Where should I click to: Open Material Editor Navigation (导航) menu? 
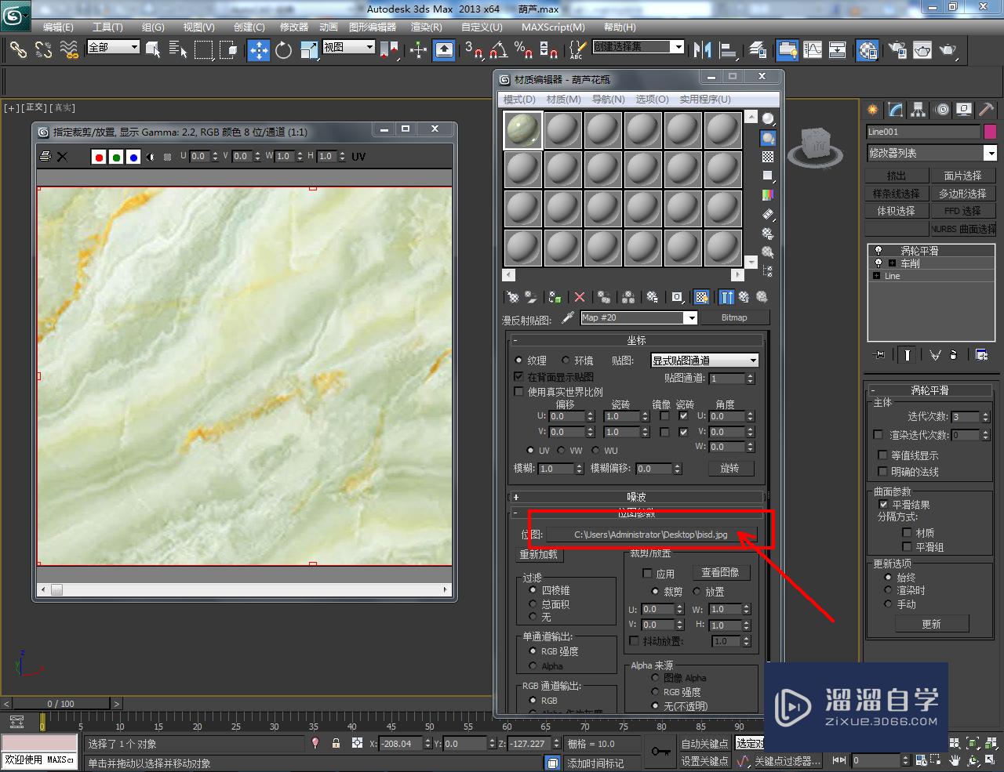(609, 99)
